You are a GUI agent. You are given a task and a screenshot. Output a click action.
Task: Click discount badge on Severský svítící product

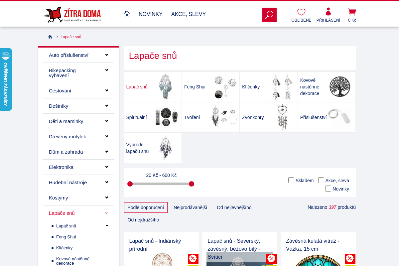(272, 259)
